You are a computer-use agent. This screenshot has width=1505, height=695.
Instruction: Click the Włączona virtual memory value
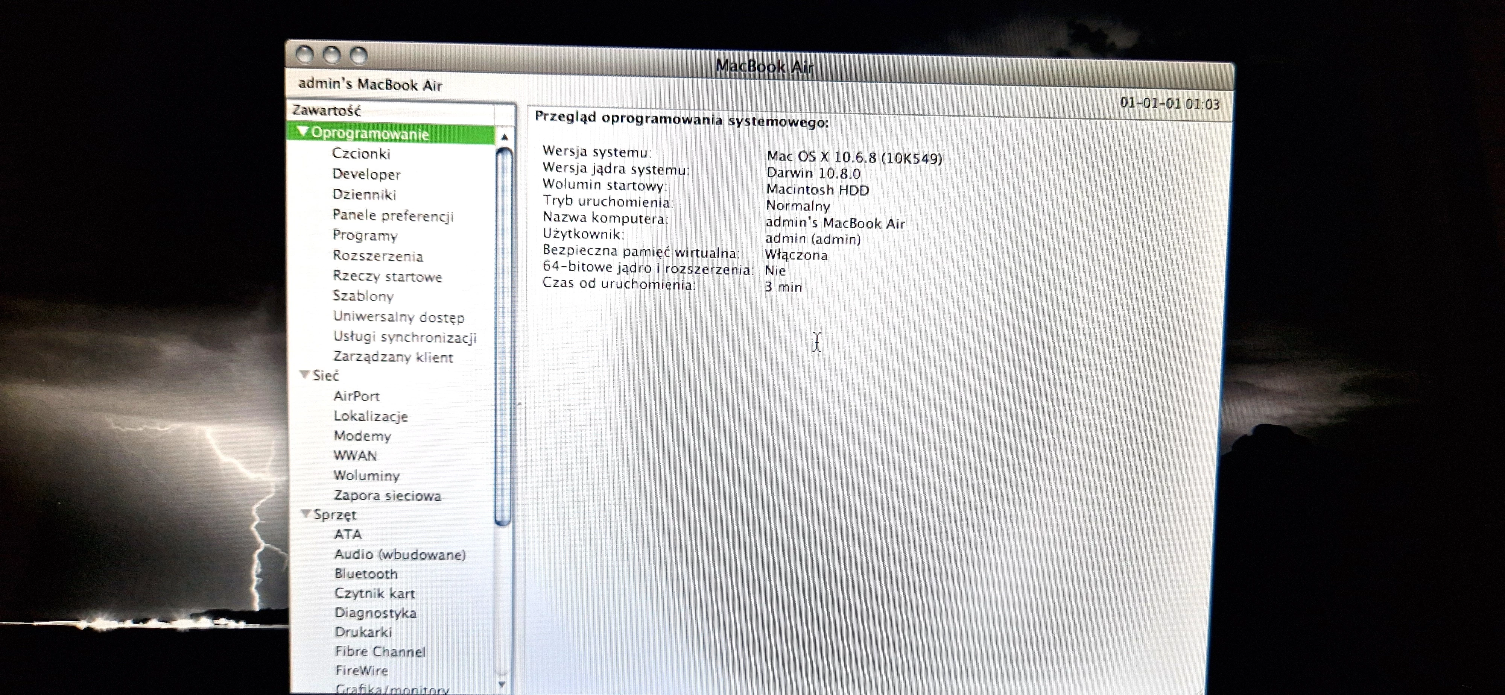(x=796, y=255)
